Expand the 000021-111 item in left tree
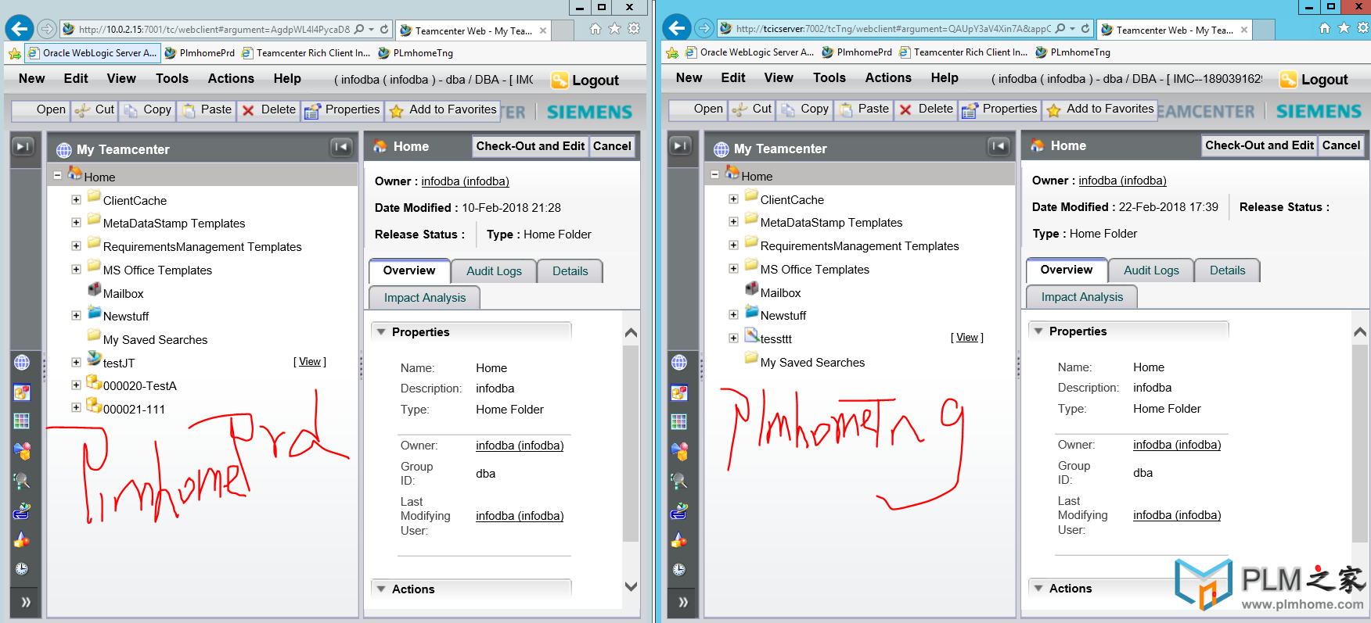 76,408
